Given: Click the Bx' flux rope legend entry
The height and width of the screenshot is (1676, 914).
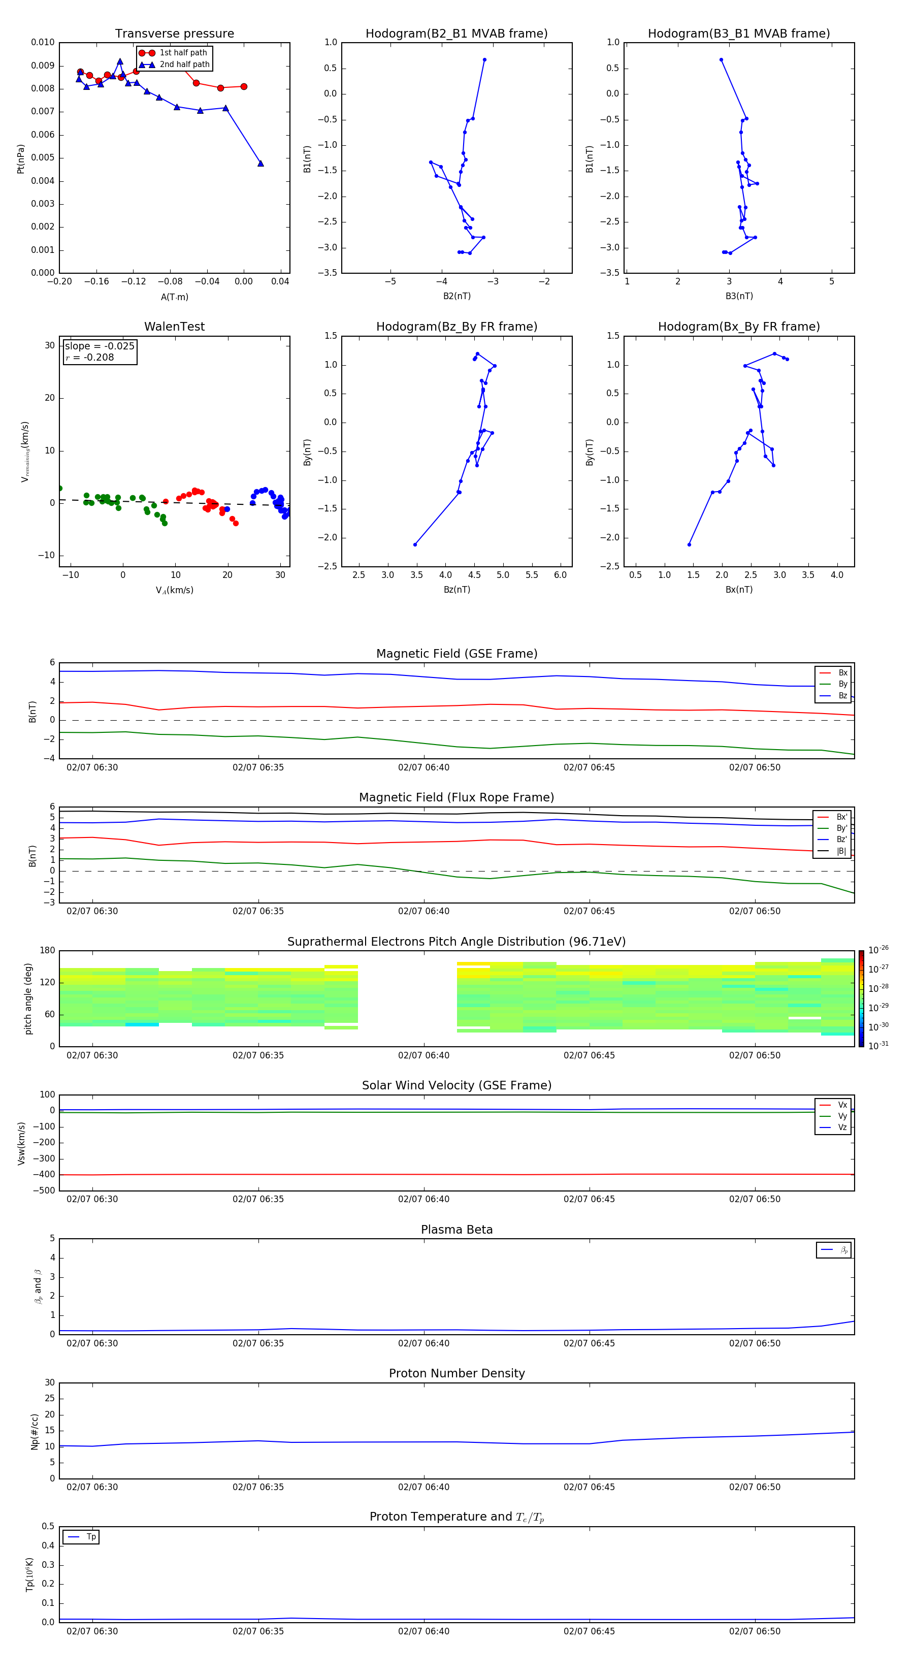Looking at the screenshot, I should [833, 817].
